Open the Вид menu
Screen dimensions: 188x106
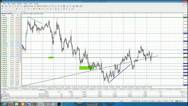point(9,4)
